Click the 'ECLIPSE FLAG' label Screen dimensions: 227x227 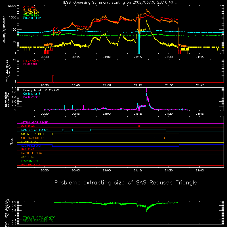pos(31,146)
